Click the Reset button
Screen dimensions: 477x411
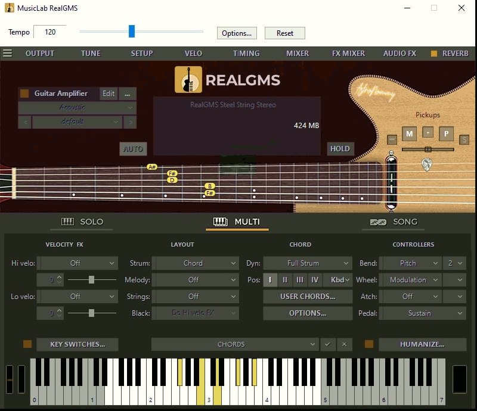pos(285,33)
